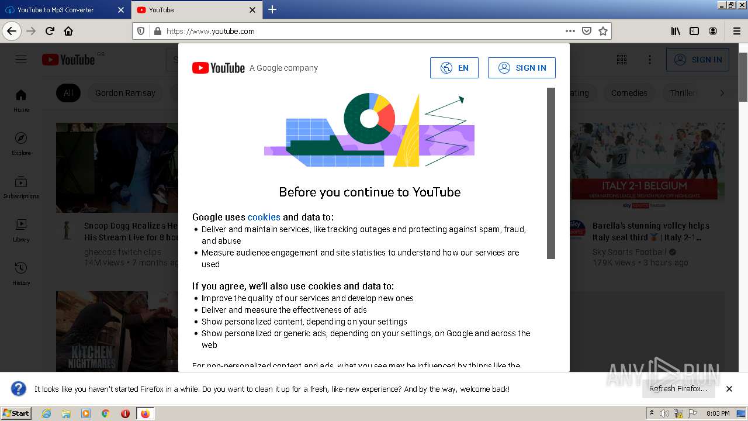Viewport: 748px width, 421px height.
Task: Click the YouTube logo in page header
Action: tap(68, 60)
